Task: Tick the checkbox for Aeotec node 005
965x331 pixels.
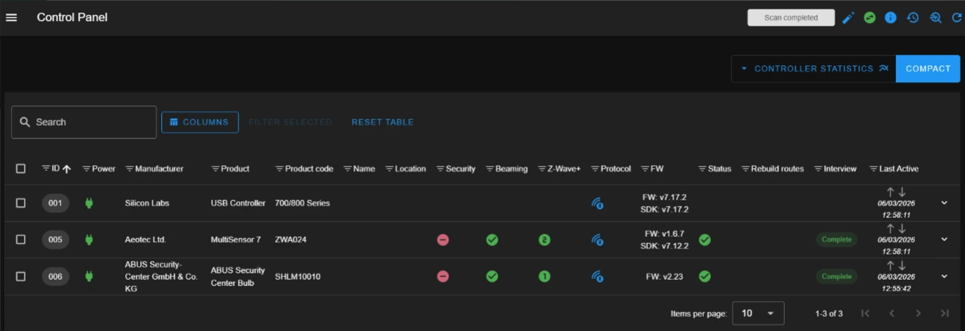Action: pos(21,240)
